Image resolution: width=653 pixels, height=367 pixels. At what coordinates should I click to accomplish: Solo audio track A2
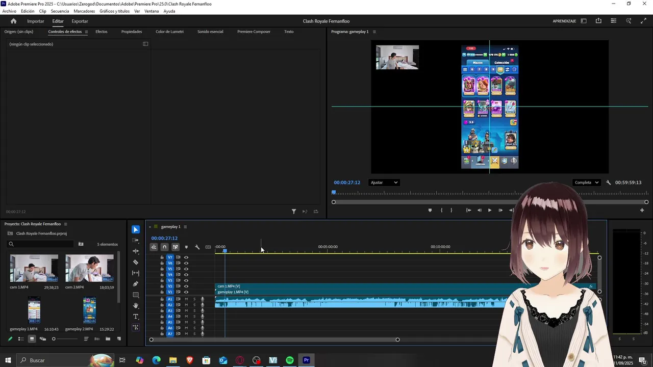[194, 305]
